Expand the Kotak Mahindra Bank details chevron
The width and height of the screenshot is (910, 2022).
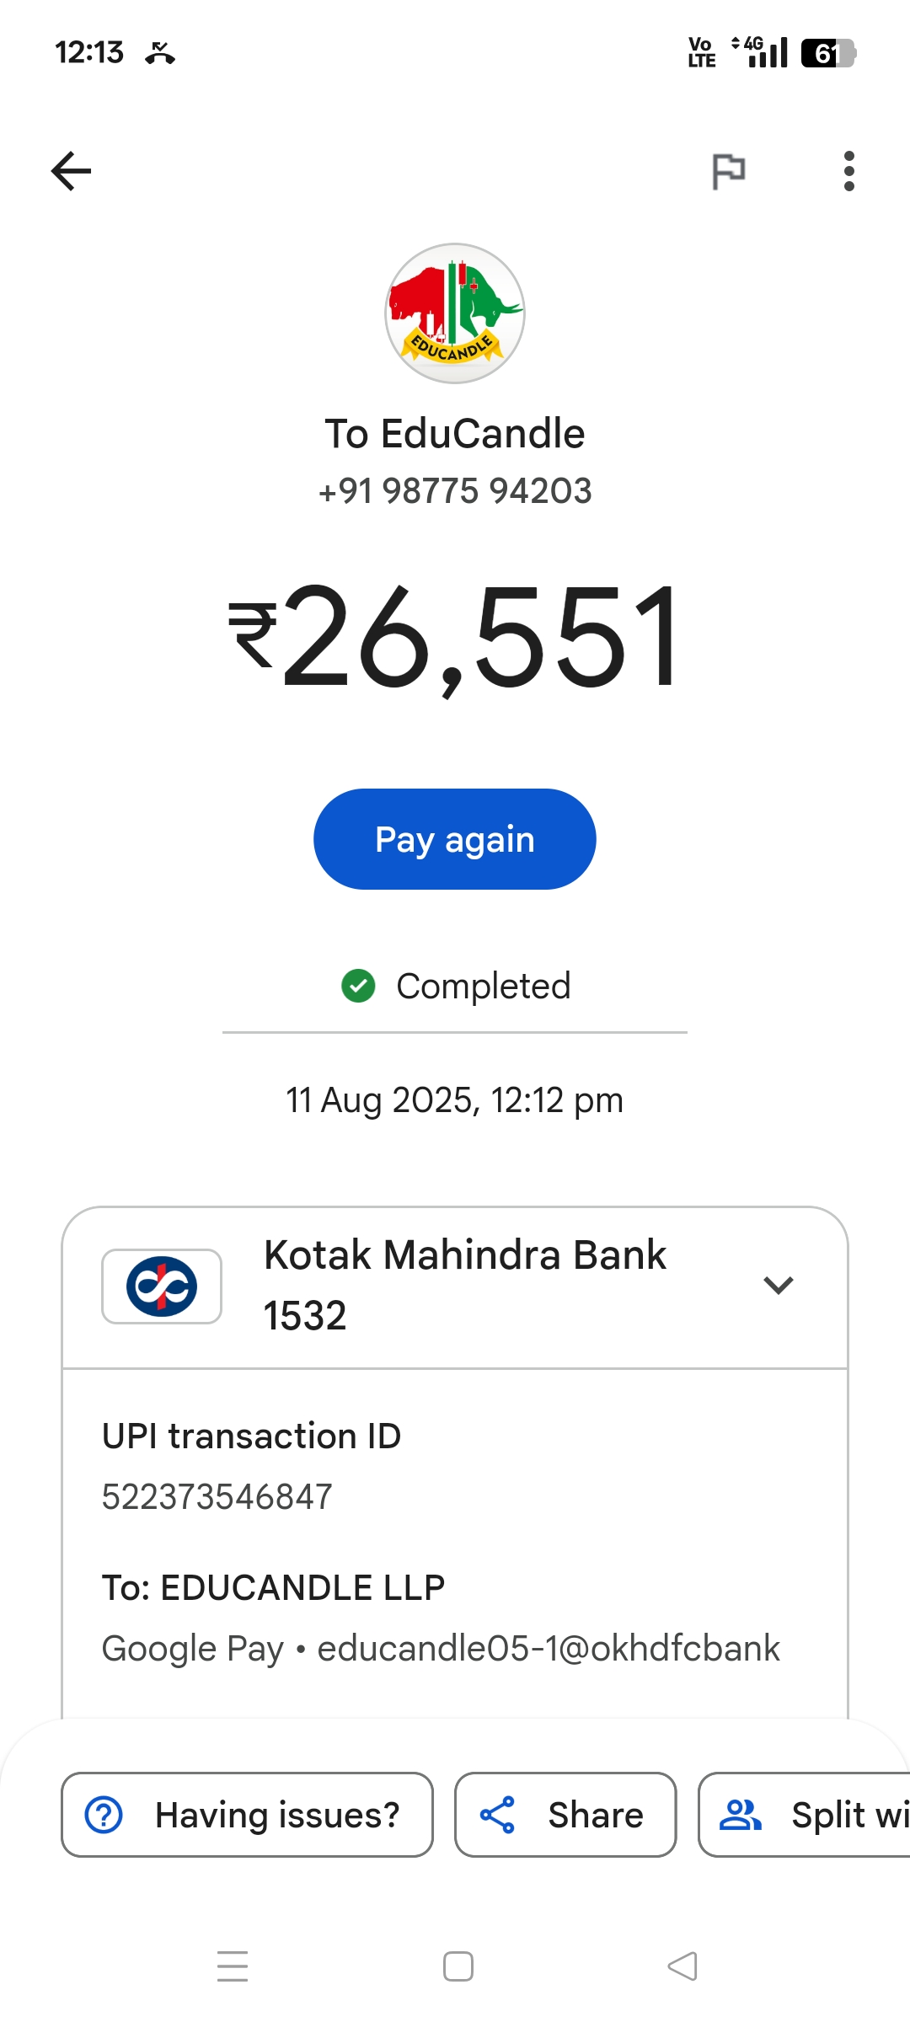[778, 1285]
